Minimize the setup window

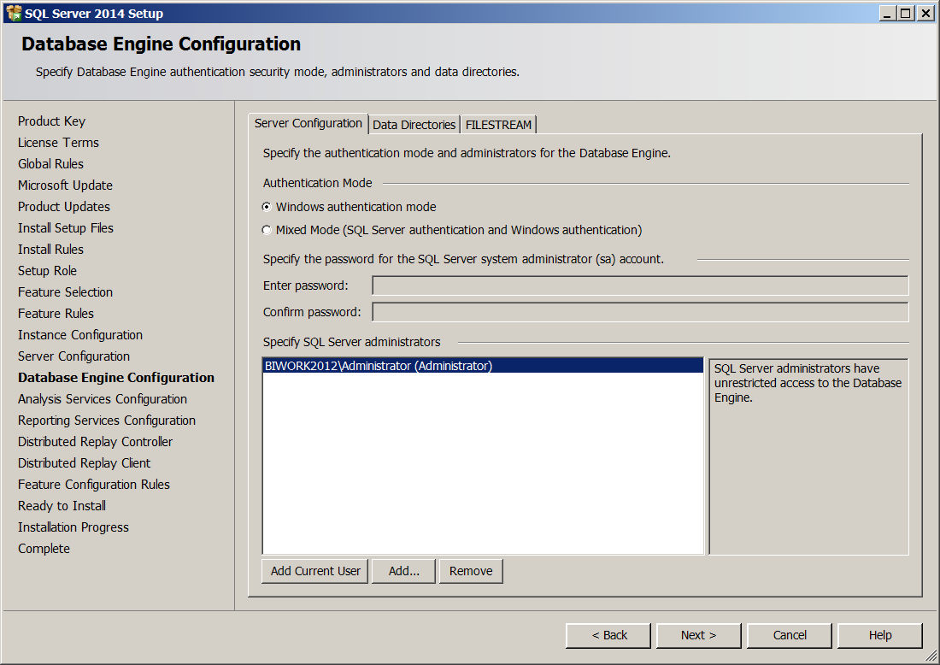887,13
